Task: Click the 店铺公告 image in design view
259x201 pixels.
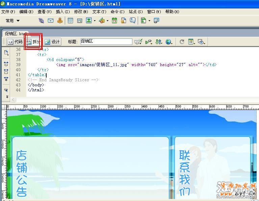Action: (22, 173)
